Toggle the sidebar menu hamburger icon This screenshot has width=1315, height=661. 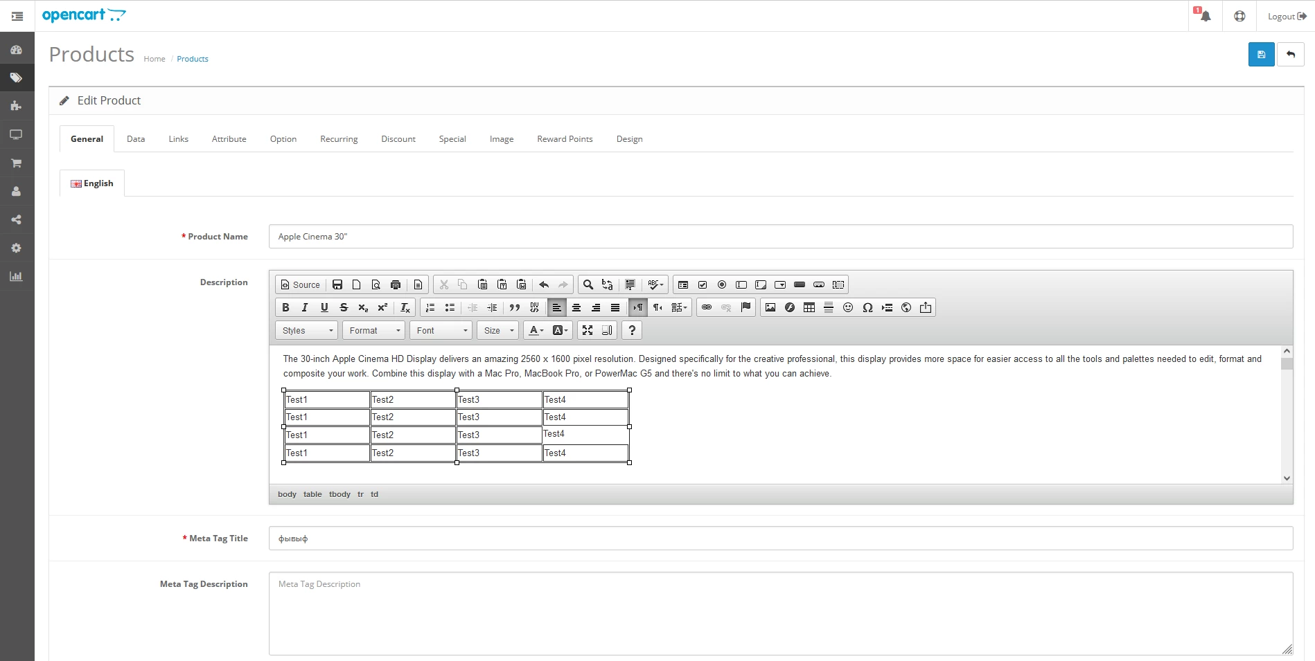point(17,16)
